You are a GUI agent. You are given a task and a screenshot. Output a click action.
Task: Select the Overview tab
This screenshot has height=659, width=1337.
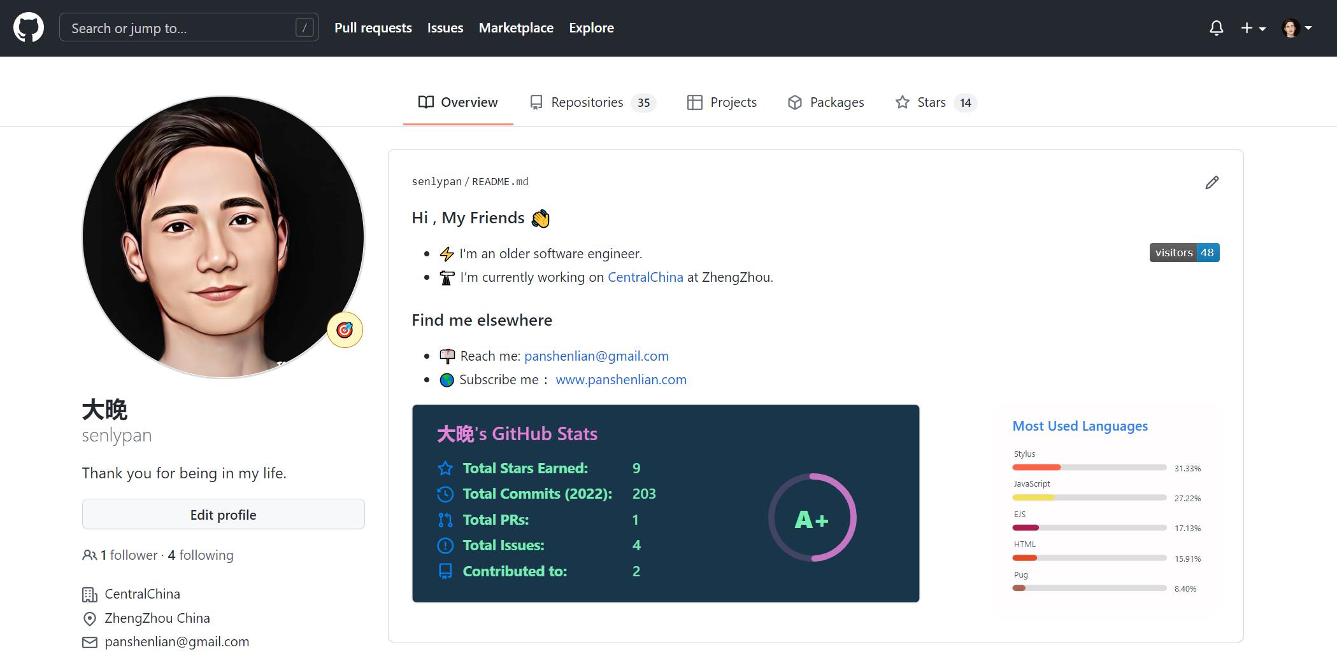[x=458, y=102]
